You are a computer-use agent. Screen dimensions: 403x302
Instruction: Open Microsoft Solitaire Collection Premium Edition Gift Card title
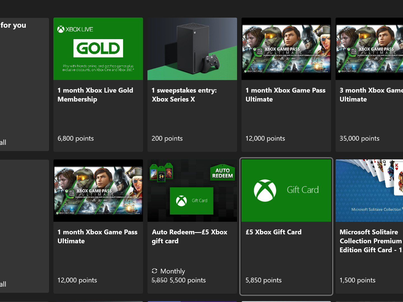point(371,241)
